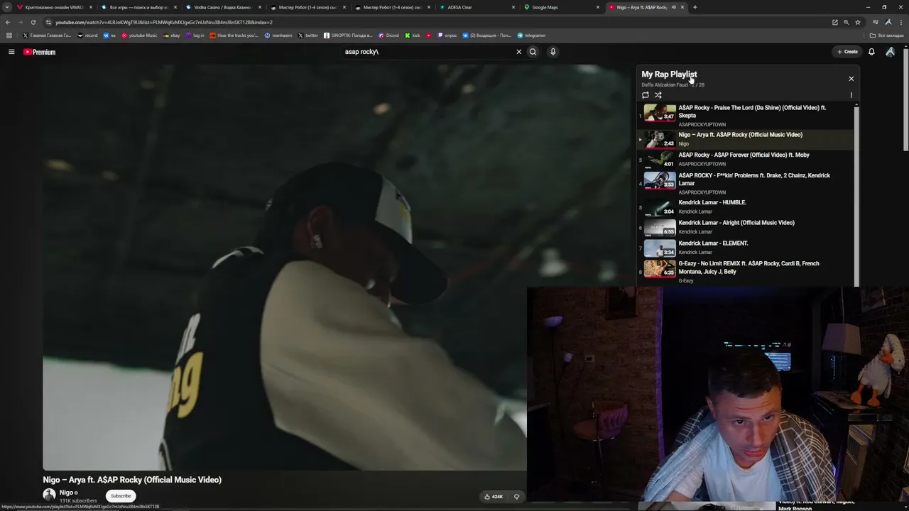Image resolution: width=909 pixels, height=511 pixels.
Task: Open Nigo channel avatar
Action: [49, 495]
